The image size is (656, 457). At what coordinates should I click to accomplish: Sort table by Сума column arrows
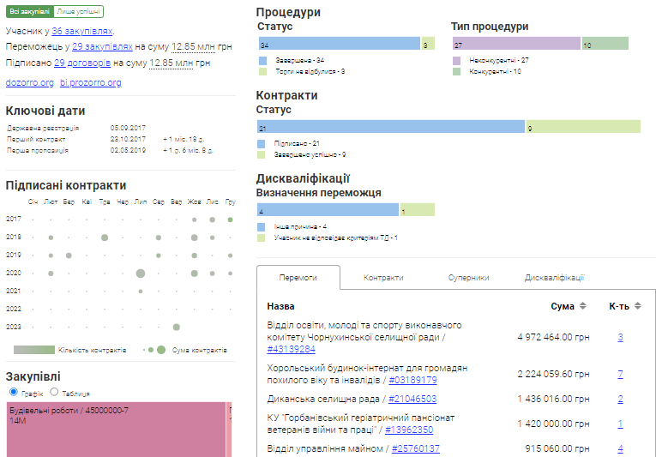[x=583, y=306]
